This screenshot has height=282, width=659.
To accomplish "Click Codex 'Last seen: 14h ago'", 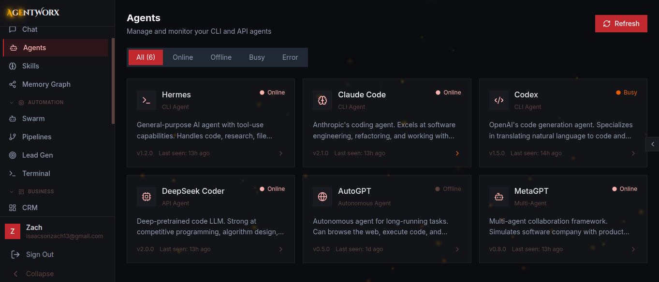I will coord(536,153).
